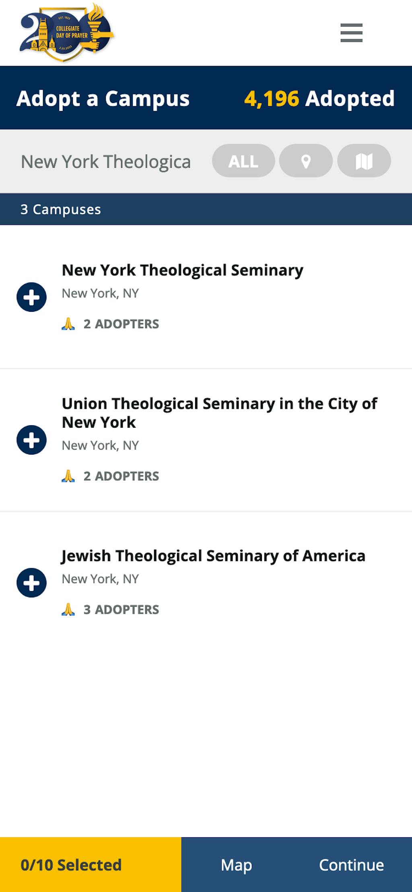Click 2 ADOPTERS under New York Theological
The width and height of the screenshot is (412, 892).
pyautogui.click(x=121, y=324)
